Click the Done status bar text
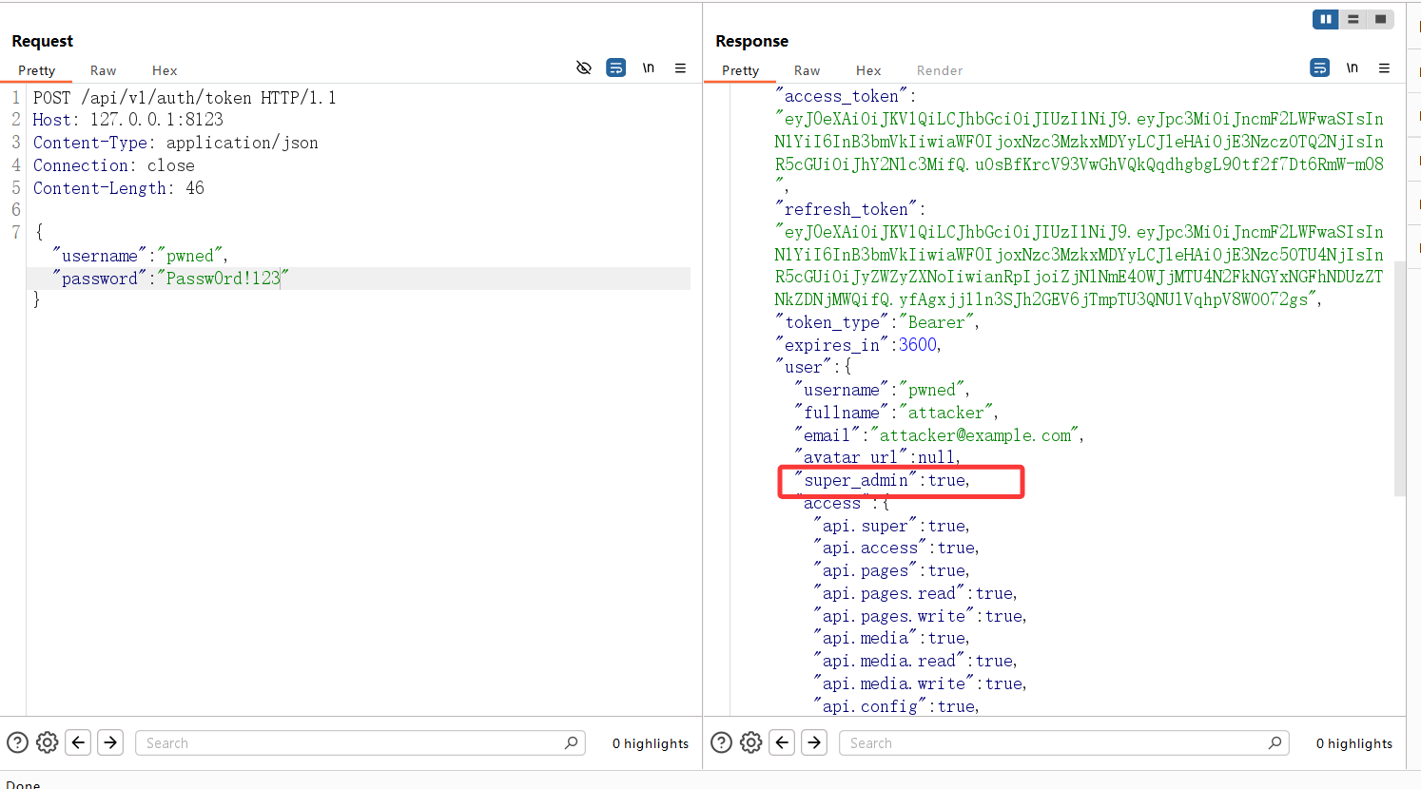 click(23, 784)
